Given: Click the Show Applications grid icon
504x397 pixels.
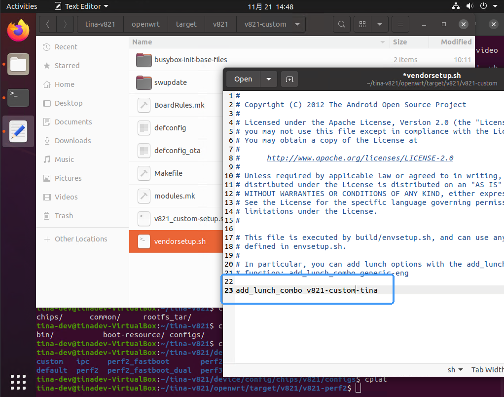Looking at the screenshot, I should click(18, 382).
